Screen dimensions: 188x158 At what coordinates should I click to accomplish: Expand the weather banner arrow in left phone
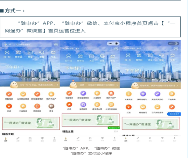pyautogui.click(x=57, y=85)
